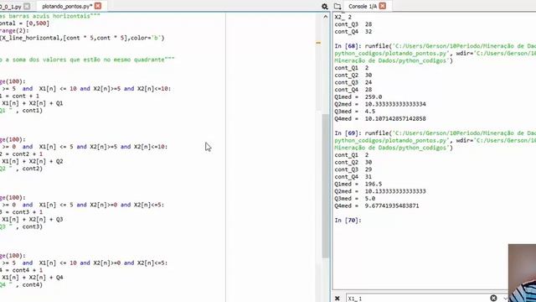Click code line ending X1[n] + X2[n] + Q4

click(32, 278)
